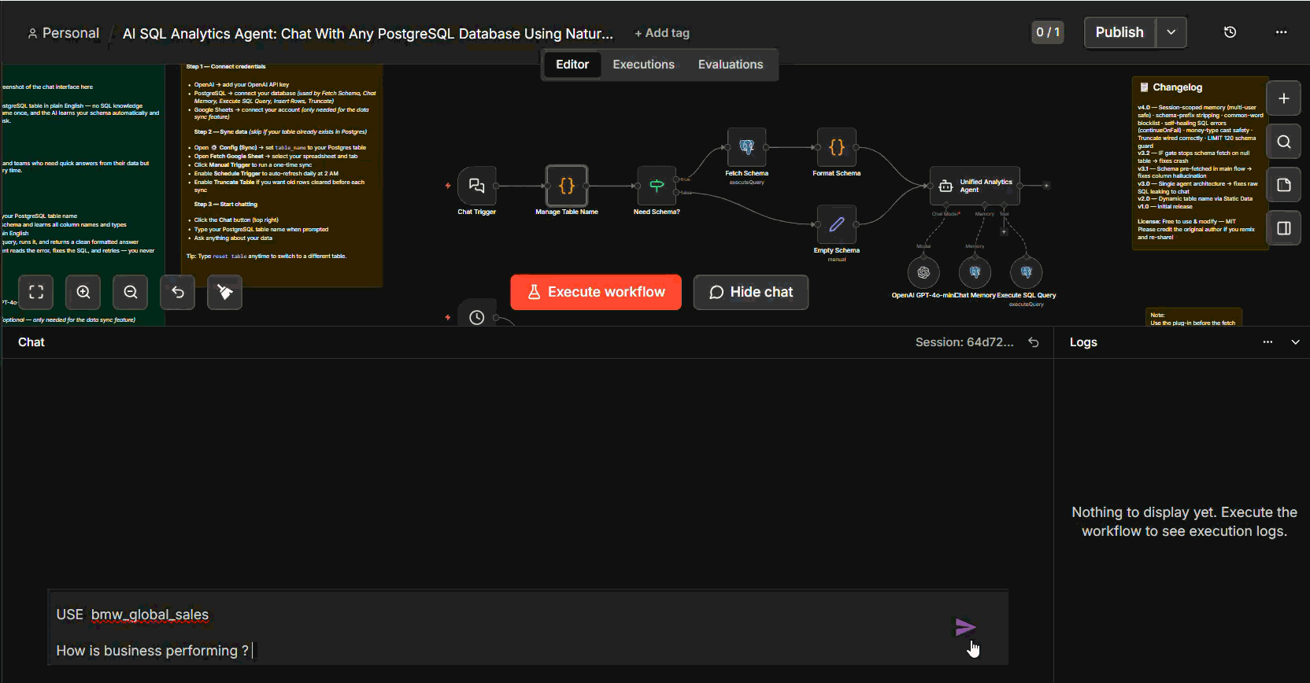Switch to the Evaluations tab
Viewport: 1310px width, 683px height.
click(x=731, y=65)
